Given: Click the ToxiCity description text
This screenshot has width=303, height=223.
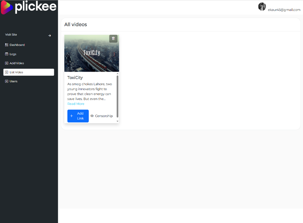Looking at the screenshot, I should click(x=90, y=91).
